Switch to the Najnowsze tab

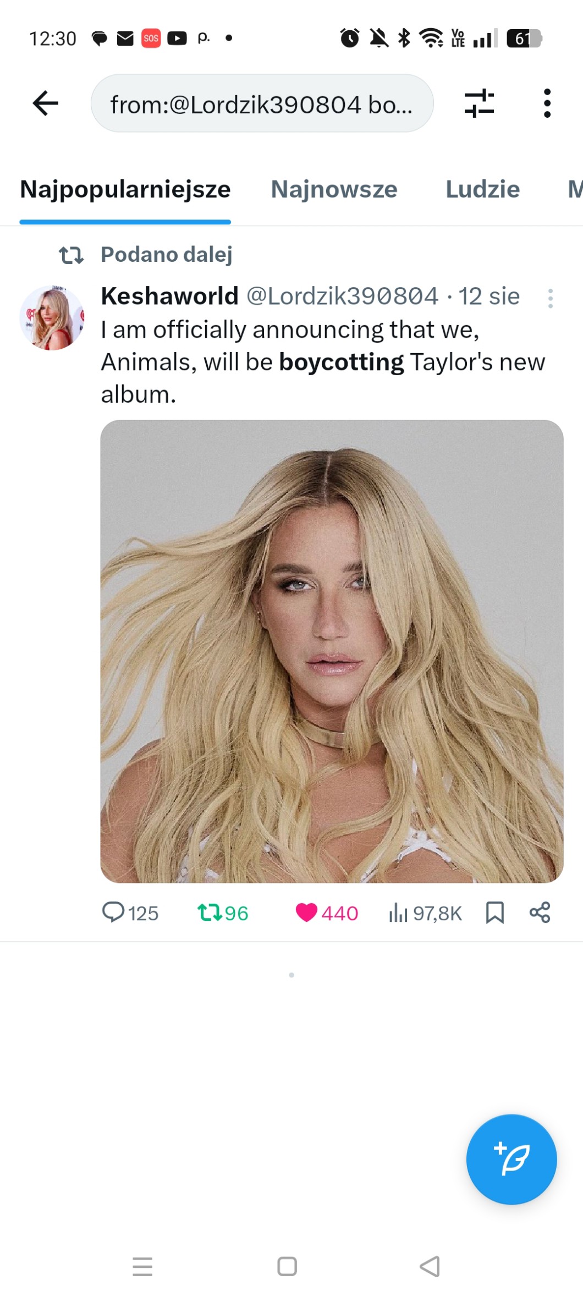point(334,189)
